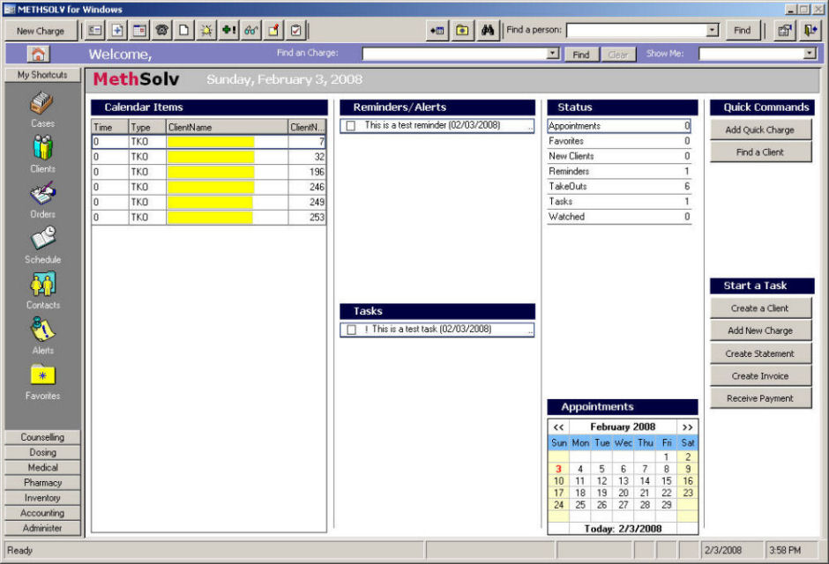This screenshot has height=564, width=829.
Task: Select the TakeOuts row in Status
Action: (619, 187)
